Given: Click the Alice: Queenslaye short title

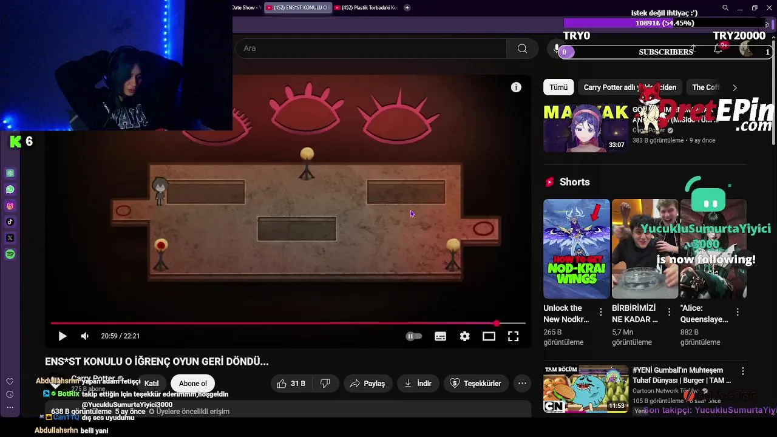Looking at the screenshot, I should (x=704, y=313).
